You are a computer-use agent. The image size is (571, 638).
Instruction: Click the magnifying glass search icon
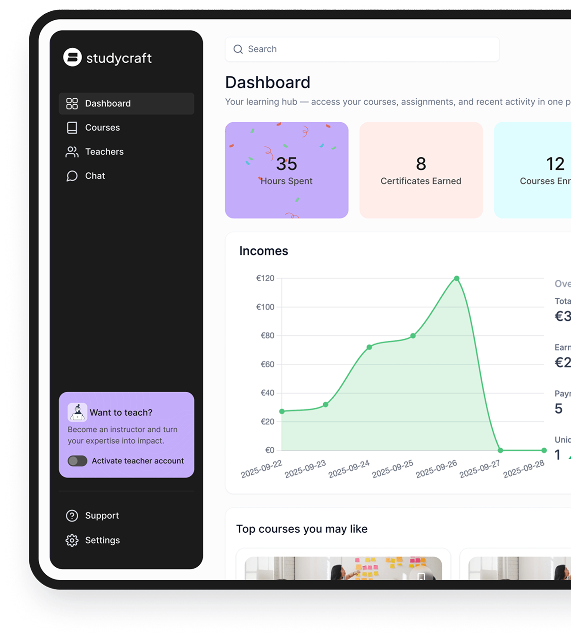pos(238,50)
